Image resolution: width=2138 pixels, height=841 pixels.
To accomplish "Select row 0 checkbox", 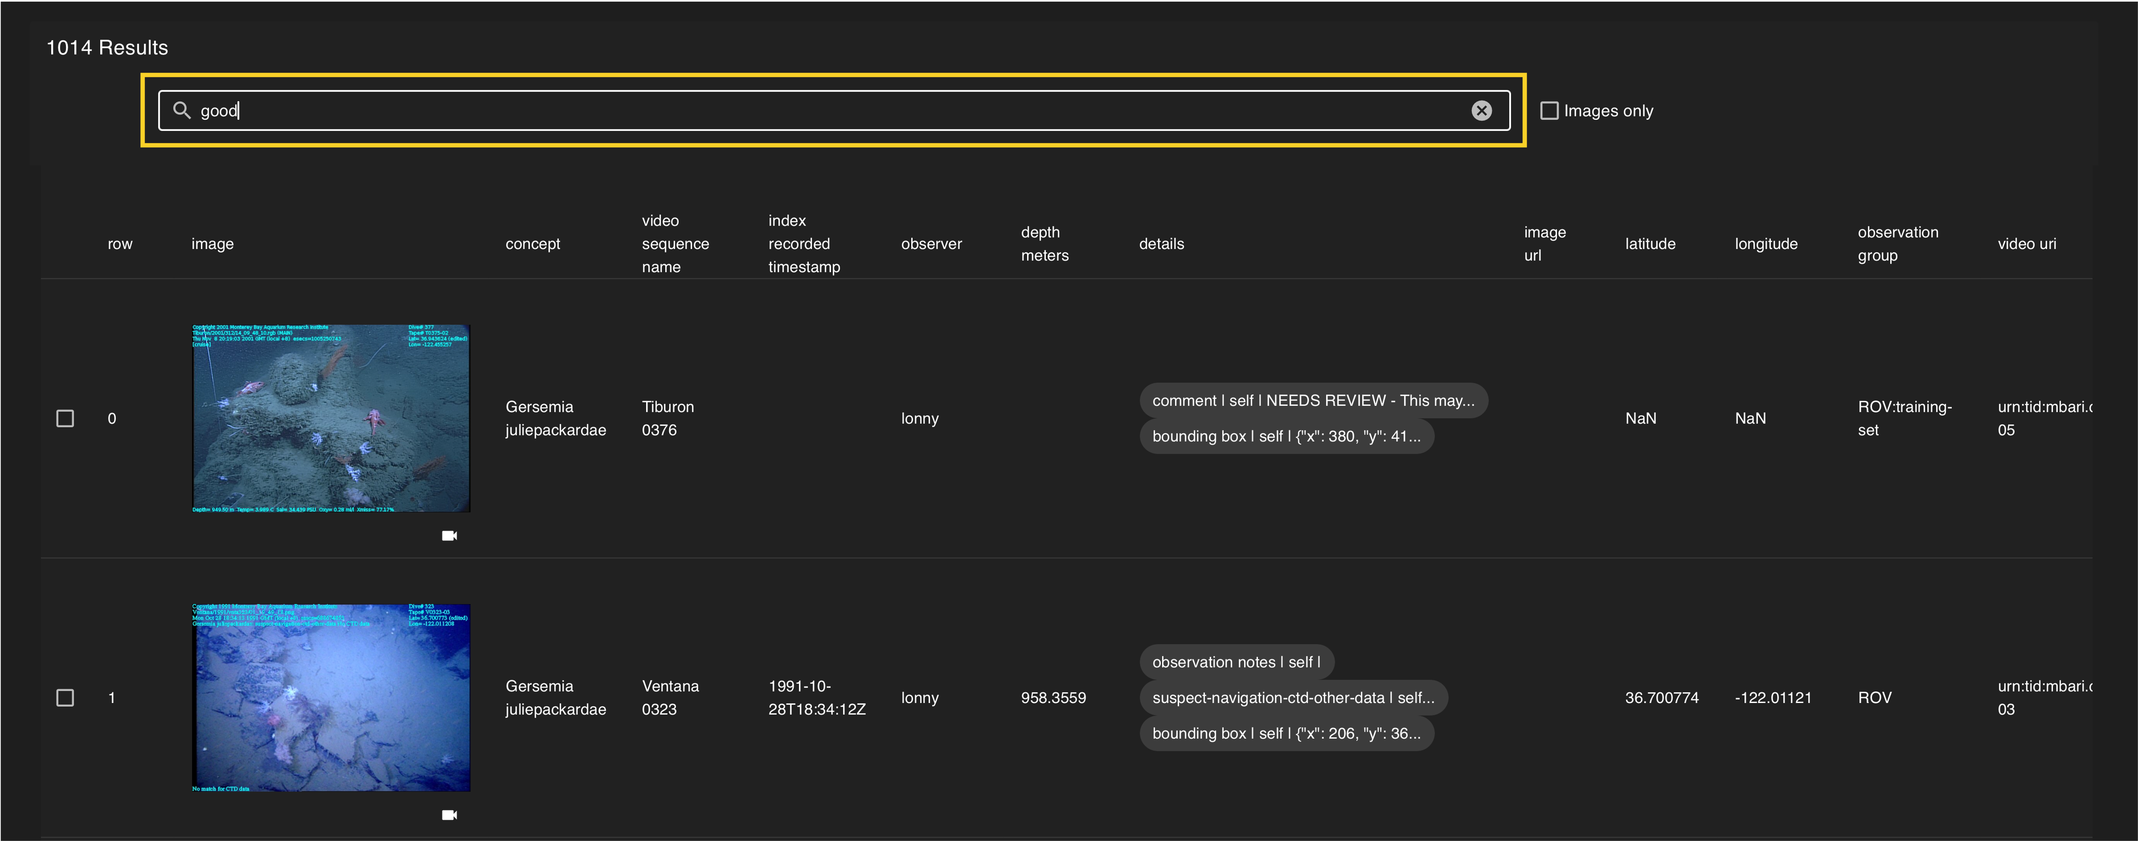I will 65,418.
